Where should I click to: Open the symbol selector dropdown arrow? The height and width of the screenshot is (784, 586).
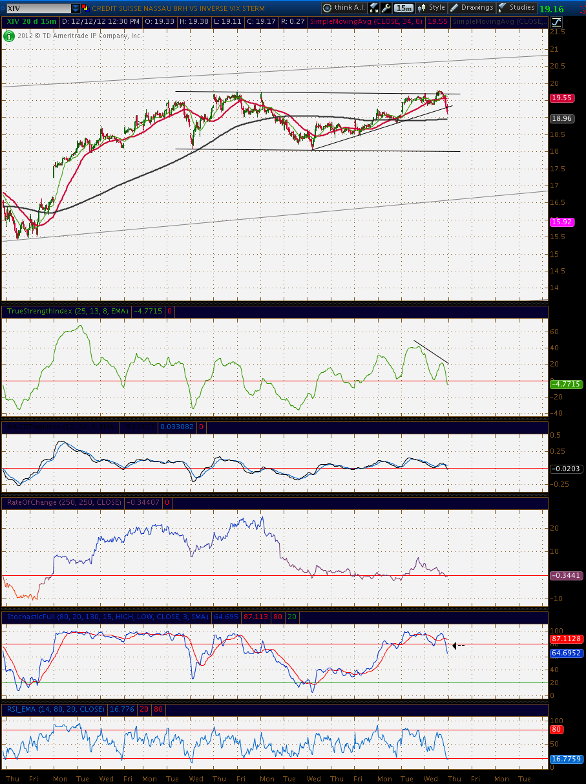click(76, 8)
